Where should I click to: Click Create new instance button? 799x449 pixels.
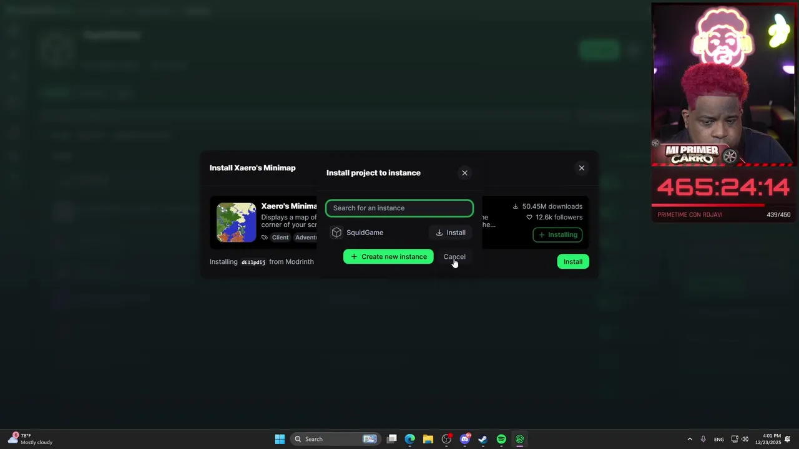pyautogui.click(x=388, y=256)
